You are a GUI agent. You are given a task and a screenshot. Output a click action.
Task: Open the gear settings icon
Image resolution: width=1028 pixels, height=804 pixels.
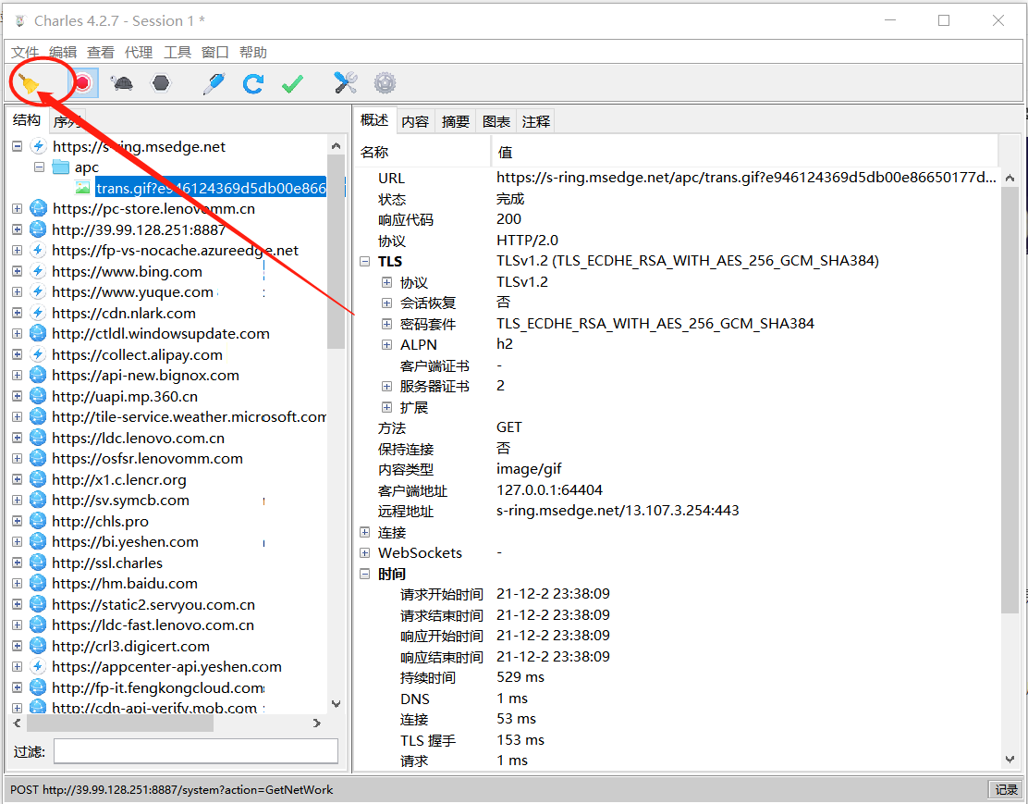pyautogui.click(x=385, y=82)
